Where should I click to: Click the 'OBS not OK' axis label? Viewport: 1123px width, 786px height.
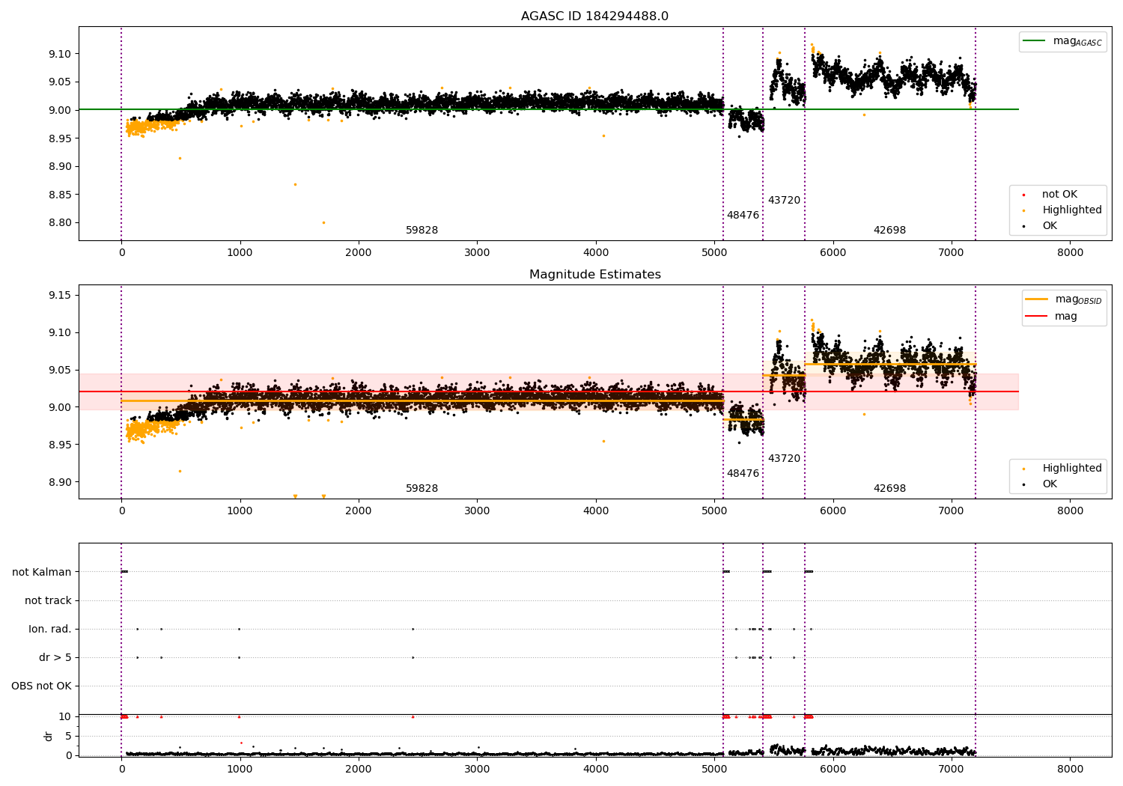pyautogui.click(x=41, y=686)
